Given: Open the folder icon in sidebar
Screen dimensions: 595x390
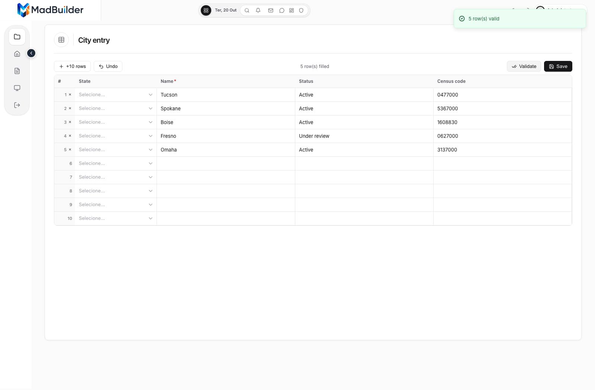Looking at the screenshot, I should coord(17,37).
